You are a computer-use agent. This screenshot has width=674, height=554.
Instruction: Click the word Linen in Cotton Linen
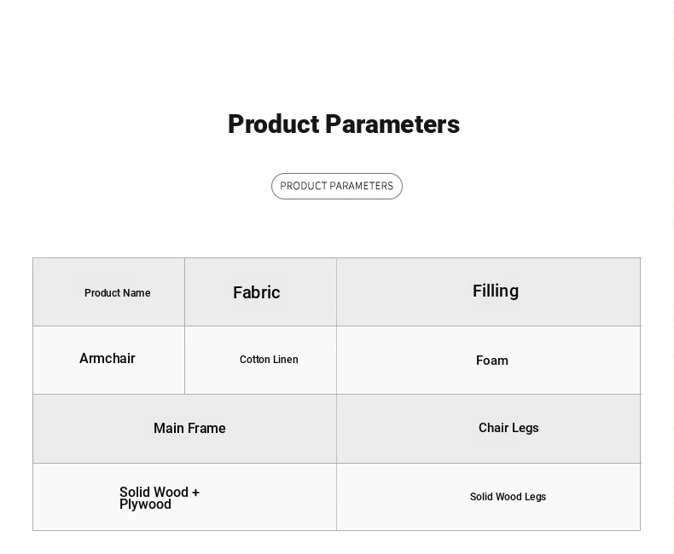click(x=286, y=360)
